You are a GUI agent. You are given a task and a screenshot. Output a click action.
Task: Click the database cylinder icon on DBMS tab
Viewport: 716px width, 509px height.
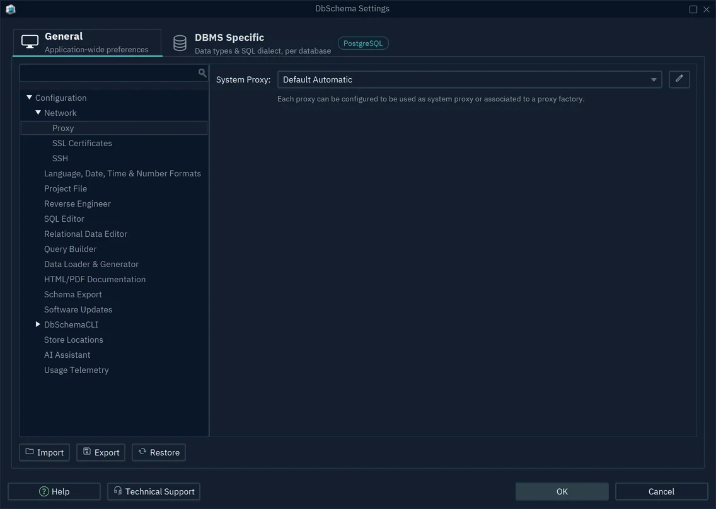pos(180,43)
